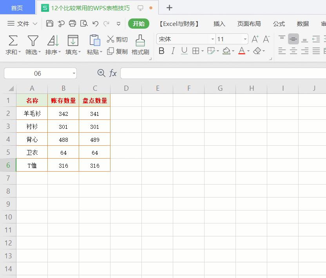Open the font name dropdown showing 宋体

pyautogui.click(x=212, y=39)
